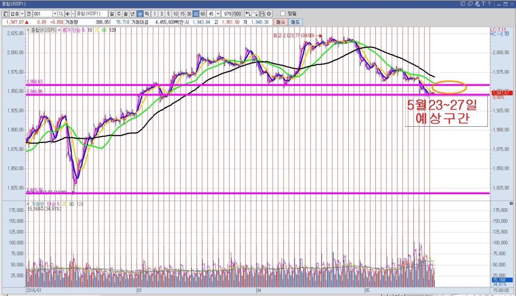
Task: Click the 매수 buy button
Action: pyautogui.click(x=281, y=22)
